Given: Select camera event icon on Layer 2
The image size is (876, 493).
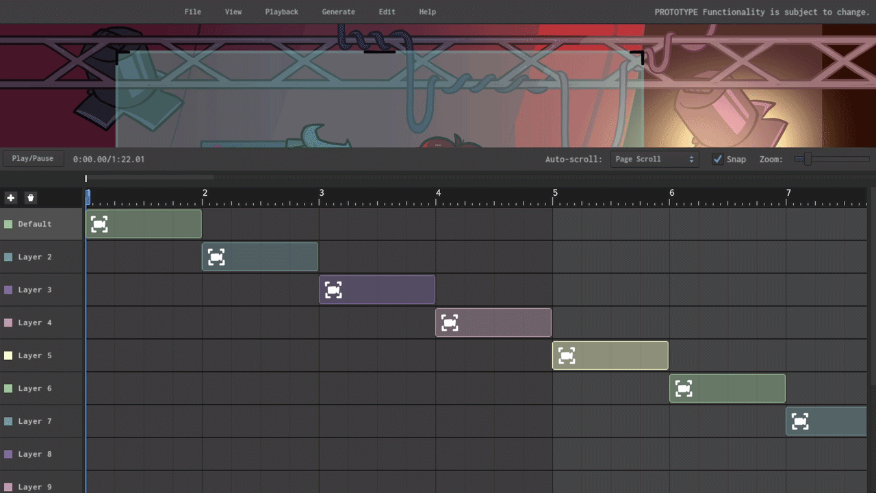Looking at the screenshot, I should coord(216,257).
